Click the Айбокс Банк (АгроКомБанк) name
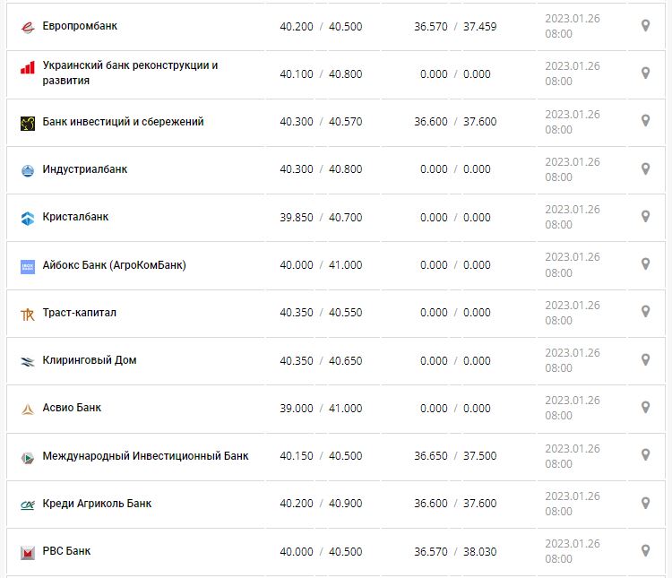 114,265
